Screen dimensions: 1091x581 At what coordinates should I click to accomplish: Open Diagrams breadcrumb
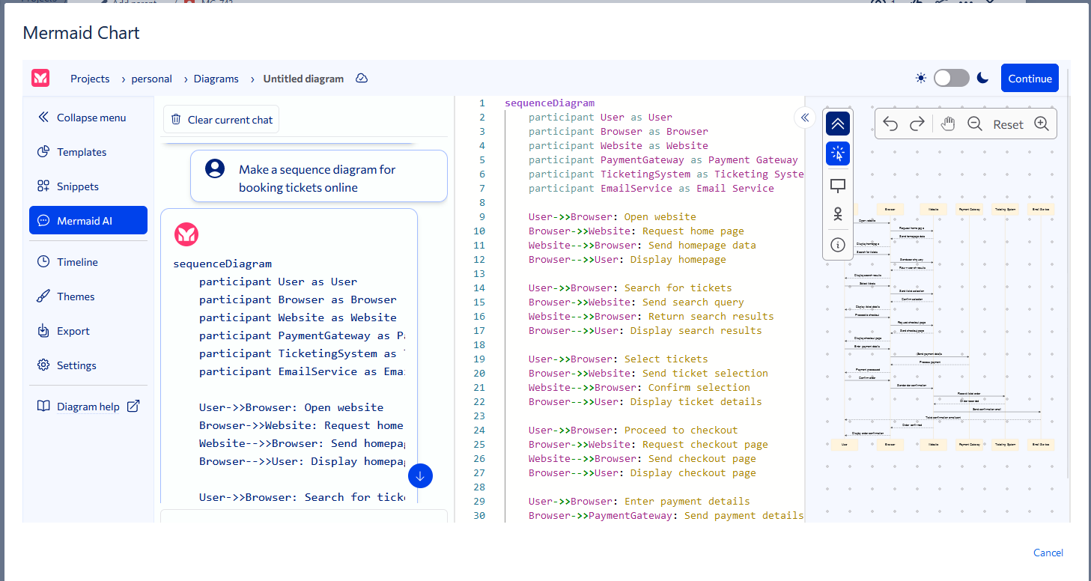tap(216, 79)
